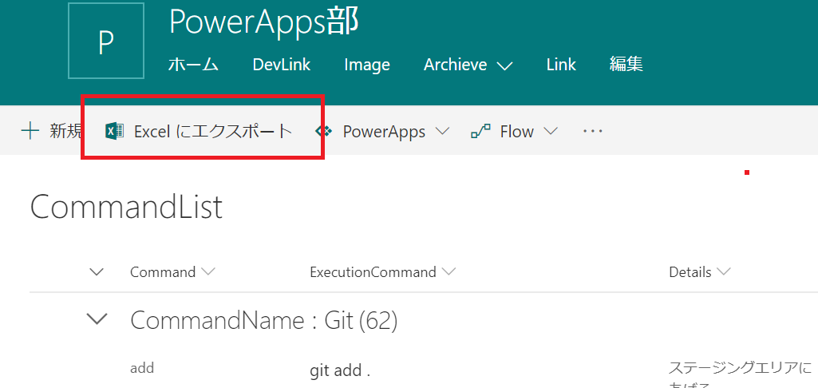
Task: Click the 新規 new item button
Action: point(51,131)
